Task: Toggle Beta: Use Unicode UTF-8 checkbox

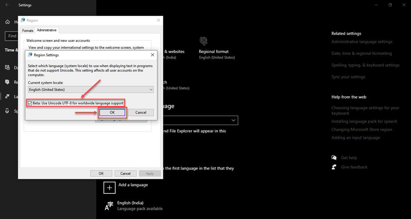Action: tap(31, 103)
